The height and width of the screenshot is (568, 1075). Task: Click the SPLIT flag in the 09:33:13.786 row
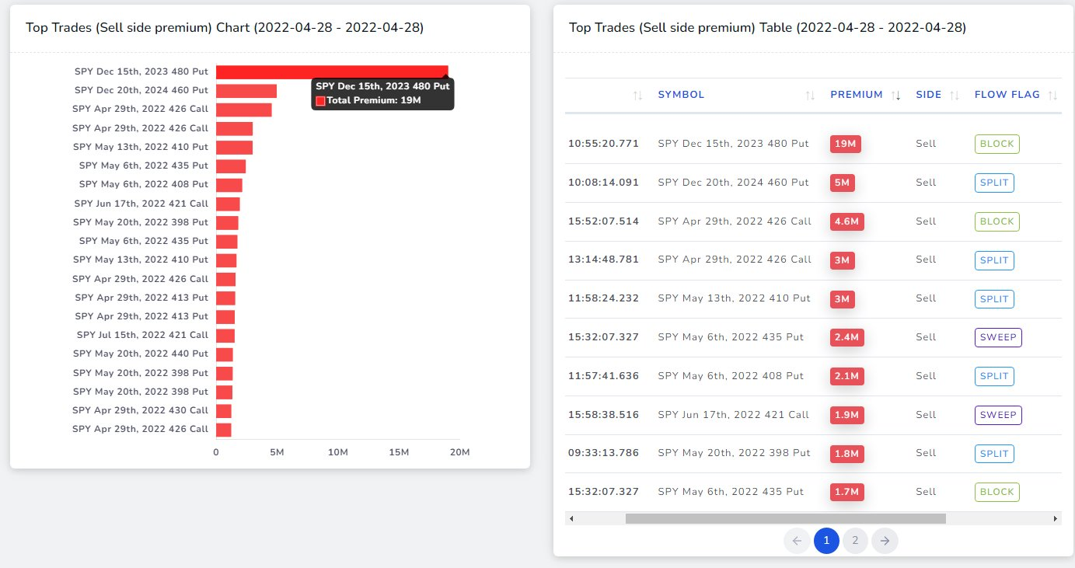(x=994, y=453)
